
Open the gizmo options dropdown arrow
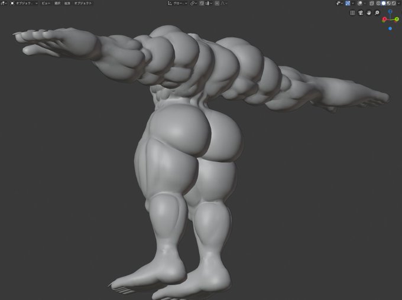[353, 3]
